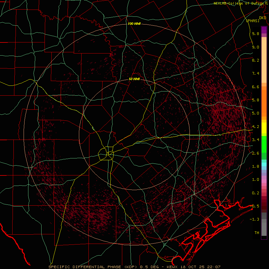The width and height of the screenshot is (269, 269).
Task: Select the orange segment of the color bar
Action: 264,103
